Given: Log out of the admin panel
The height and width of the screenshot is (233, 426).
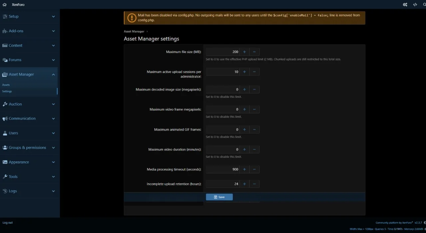Looking at the screenshot, I should (8, 223).
